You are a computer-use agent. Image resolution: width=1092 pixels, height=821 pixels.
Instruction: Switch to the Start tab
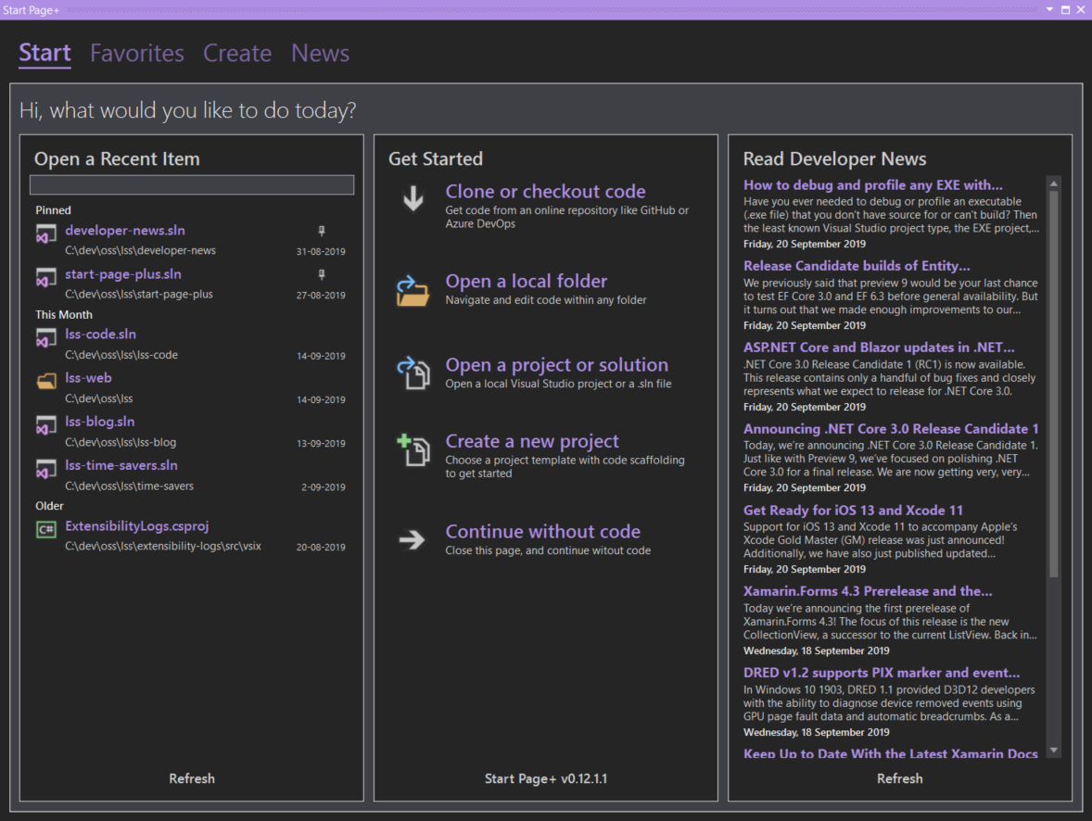point(44,53)
